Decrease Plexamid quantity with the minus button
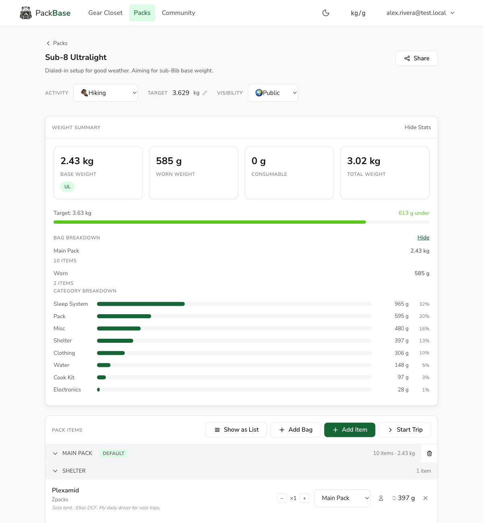This screenshot has width=483, height=523. coord(282,498)
